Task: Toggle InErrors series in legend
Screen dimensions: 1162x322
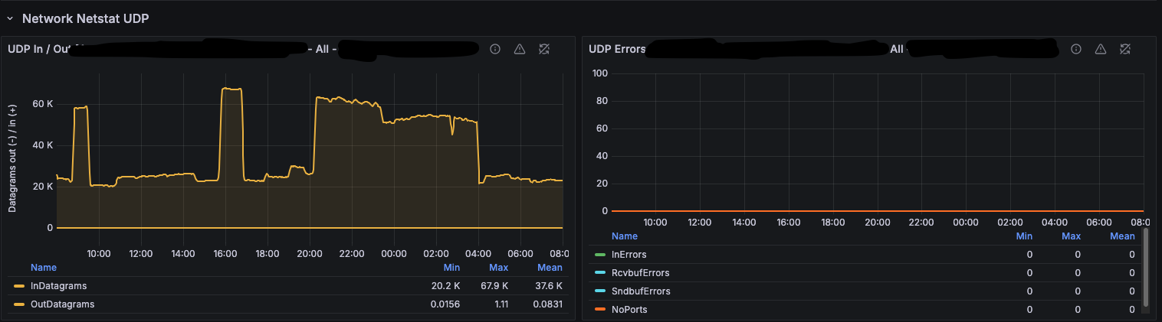Action: (629, 255)
